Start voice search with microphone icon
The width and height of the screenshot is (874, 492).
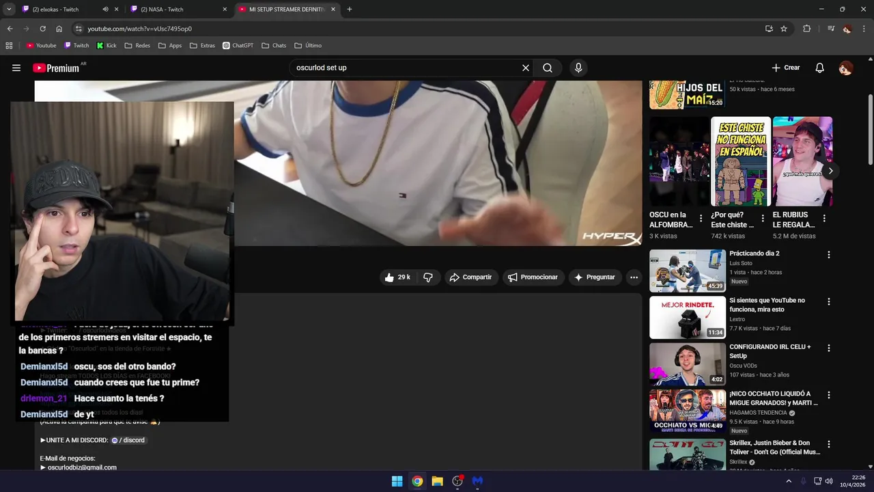pyautogui.click(x=578, y=68)
